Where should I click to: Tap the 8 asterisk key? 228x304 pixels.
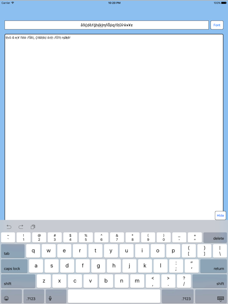(133, 237)
